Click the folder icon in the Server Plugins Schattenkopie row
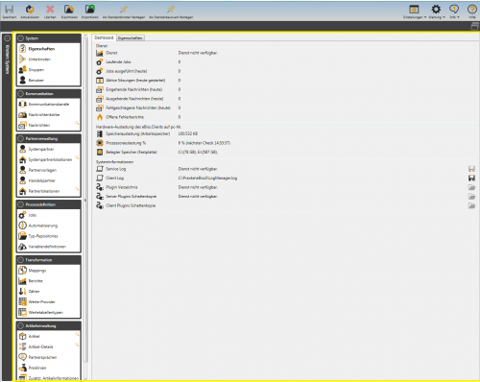Image resolution: width=480 pixels, height=382 pixels. click(x=471, y=197)
